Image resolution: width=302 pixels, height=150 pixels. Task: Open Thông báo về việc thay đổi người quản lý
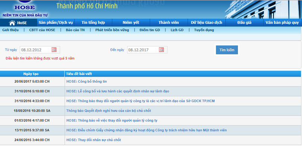(x=112, y=121)
